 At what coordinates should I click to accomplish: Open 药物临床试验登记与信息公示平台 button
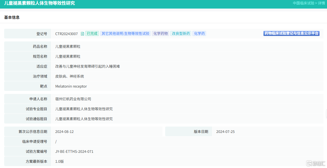tap(291, 33)
